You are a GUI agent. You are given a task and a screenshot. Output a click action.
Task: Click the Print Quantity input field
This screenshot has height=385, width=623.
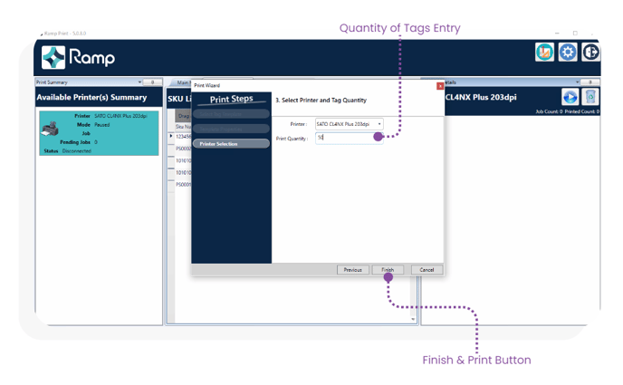pyautogui.click(x=349, y=138)
